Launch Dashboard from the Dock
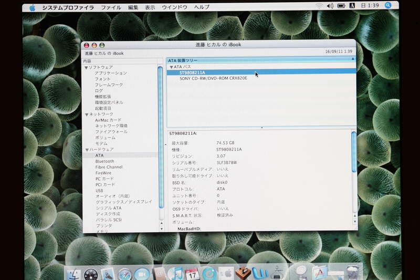 (91, 274)
